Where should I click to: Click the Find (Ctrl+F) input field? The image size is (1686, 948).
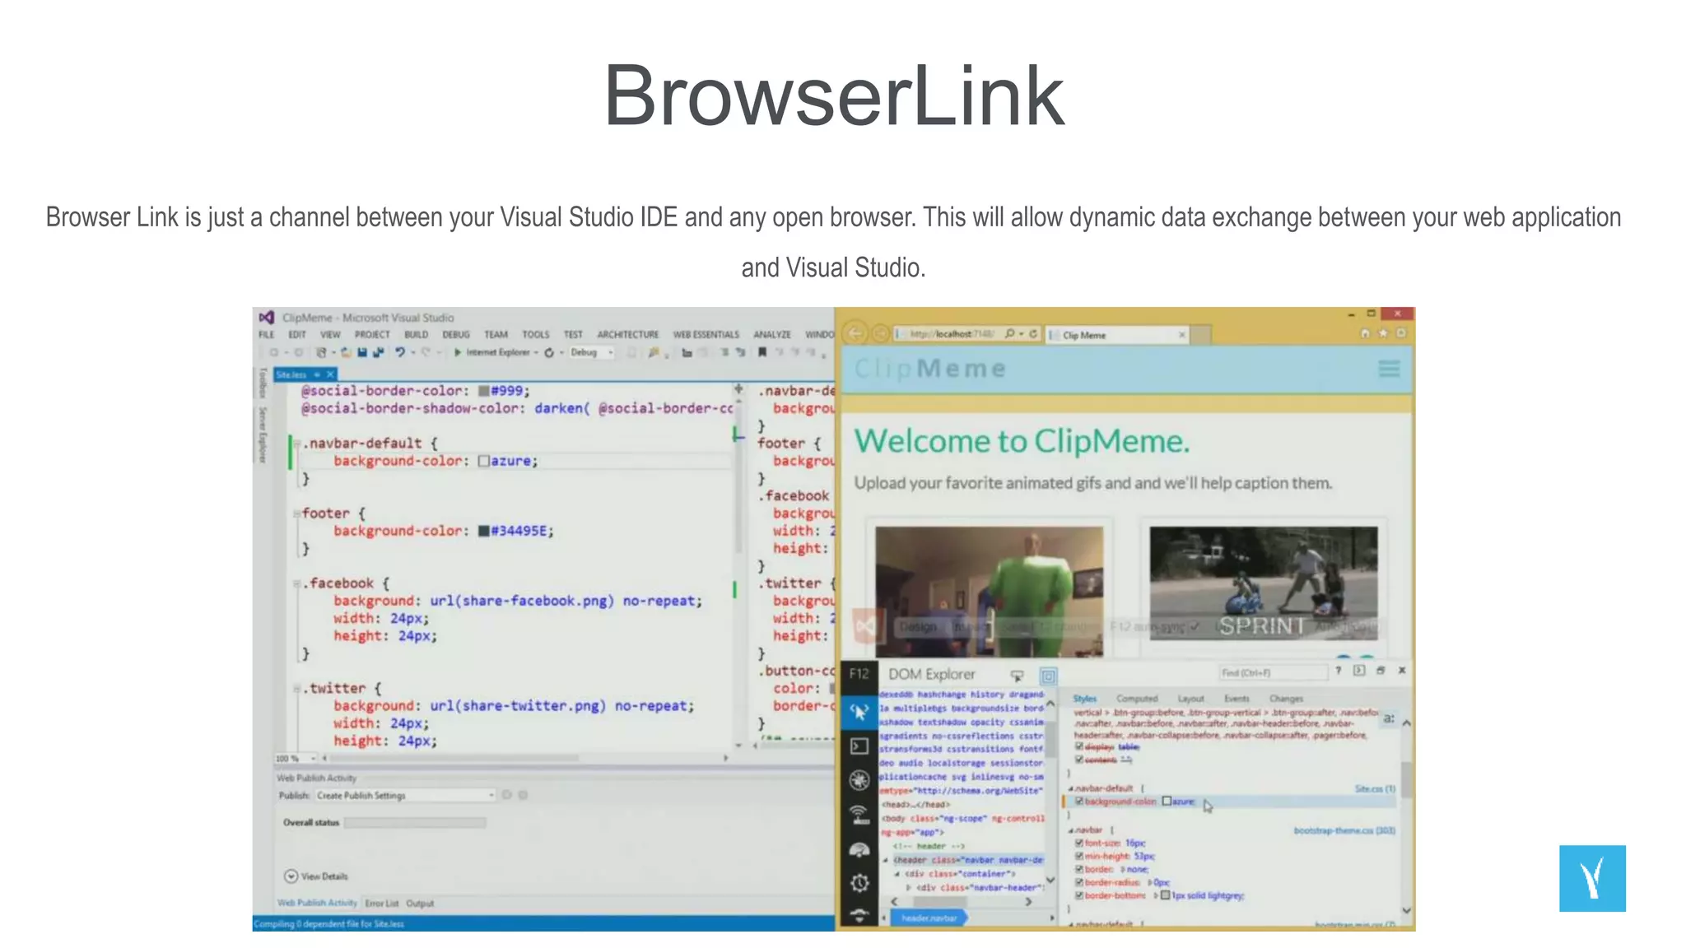click(x=1273, y=672)
